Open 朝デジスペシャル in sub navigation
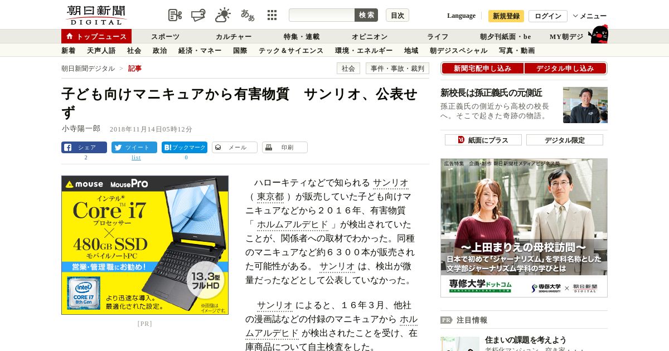This screenshot has height=351, width=669. [x=459, y=50]
